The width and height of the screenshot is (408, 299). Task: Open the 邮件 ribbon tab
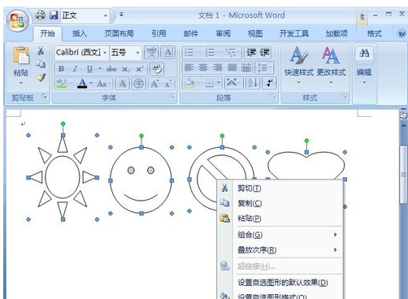pyautogui.click(x=191, y=33)
